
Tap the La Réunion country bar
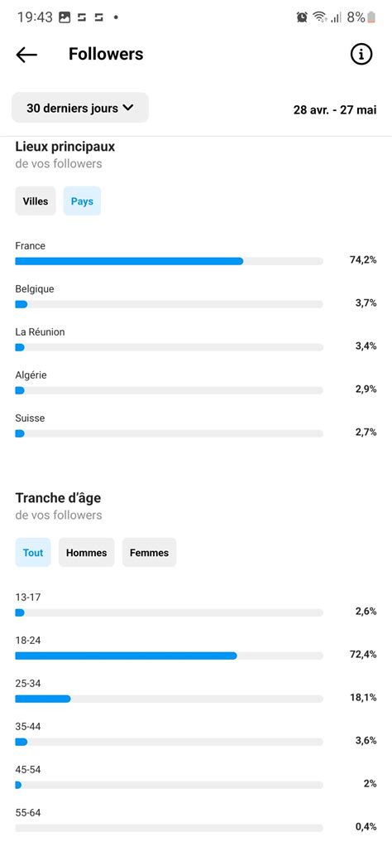(170, 347)
